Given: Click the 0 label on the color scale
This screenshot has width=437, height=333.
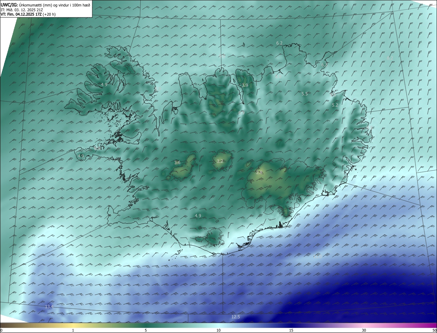Looking at the screenshot, I should pyautogui.click(x=1, y=330).
